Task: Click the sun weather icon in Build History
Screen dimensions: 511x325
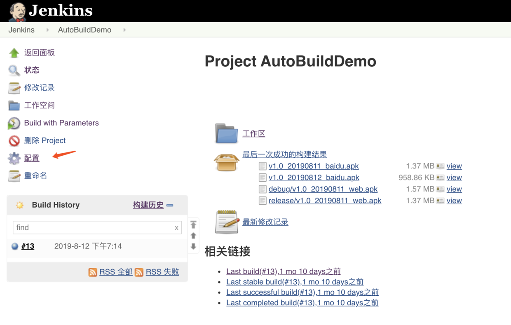Action: coord(19,205)
